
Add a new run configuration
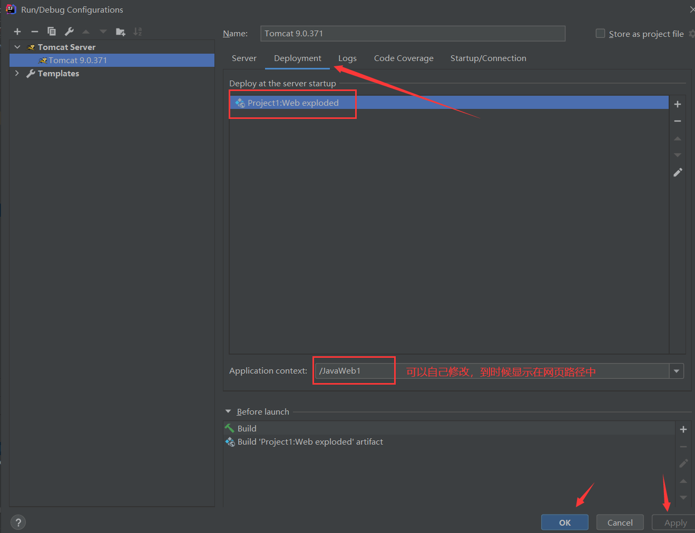[17, 32]
